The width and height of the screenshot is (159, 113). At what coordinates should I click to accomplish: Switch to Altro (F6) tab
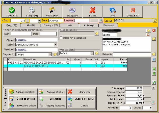point(31,25)
